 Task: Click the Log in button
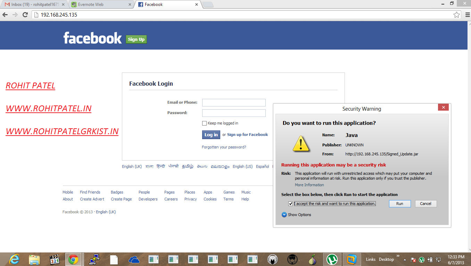coord(211,135)
